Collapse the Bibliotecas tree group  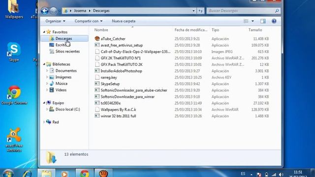(44, 64)
